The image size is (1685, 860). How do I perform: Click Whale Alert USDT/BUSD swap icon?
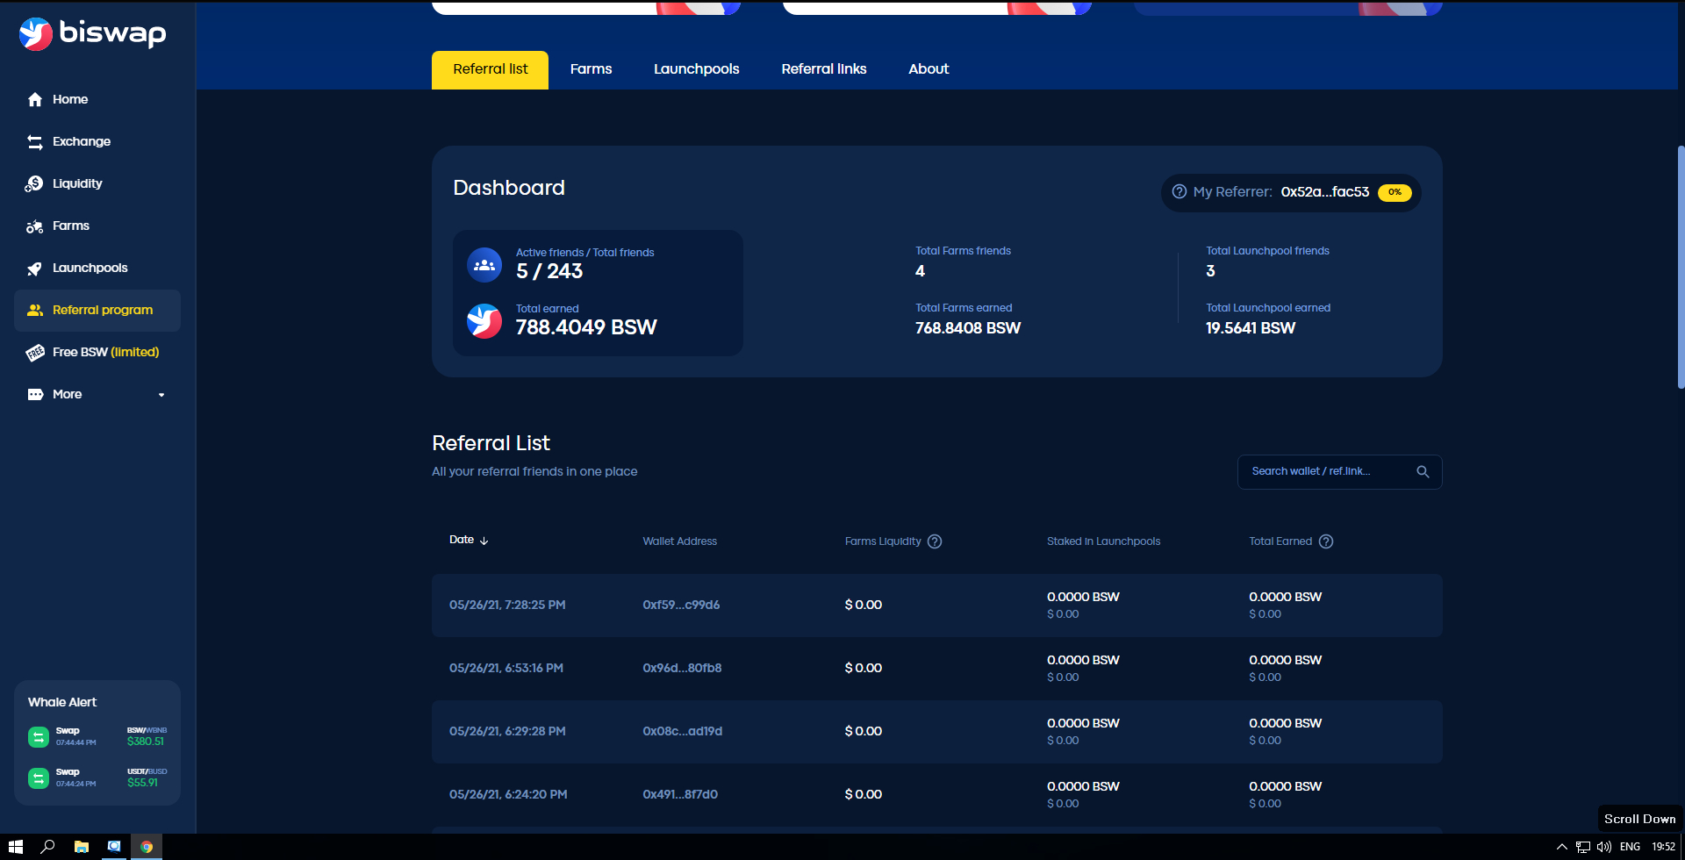(39, 778)
